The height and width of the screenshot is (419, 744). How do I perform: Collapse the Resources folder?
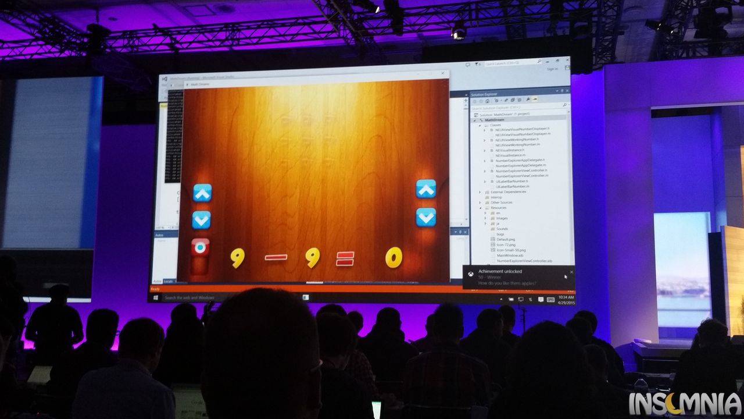[480, 208]
